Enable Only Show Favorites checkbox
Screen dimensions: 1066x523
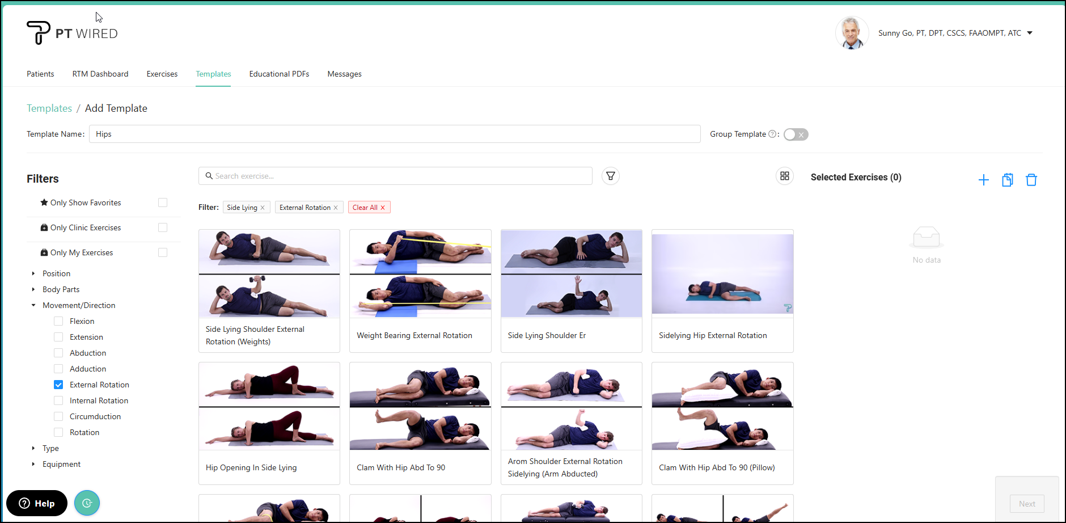click(x=163, y=203)
